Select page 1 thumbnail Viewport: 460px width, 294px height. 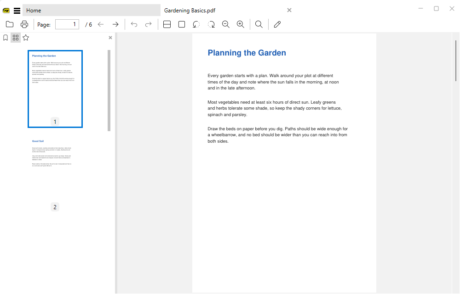click(x=55, y=89)
